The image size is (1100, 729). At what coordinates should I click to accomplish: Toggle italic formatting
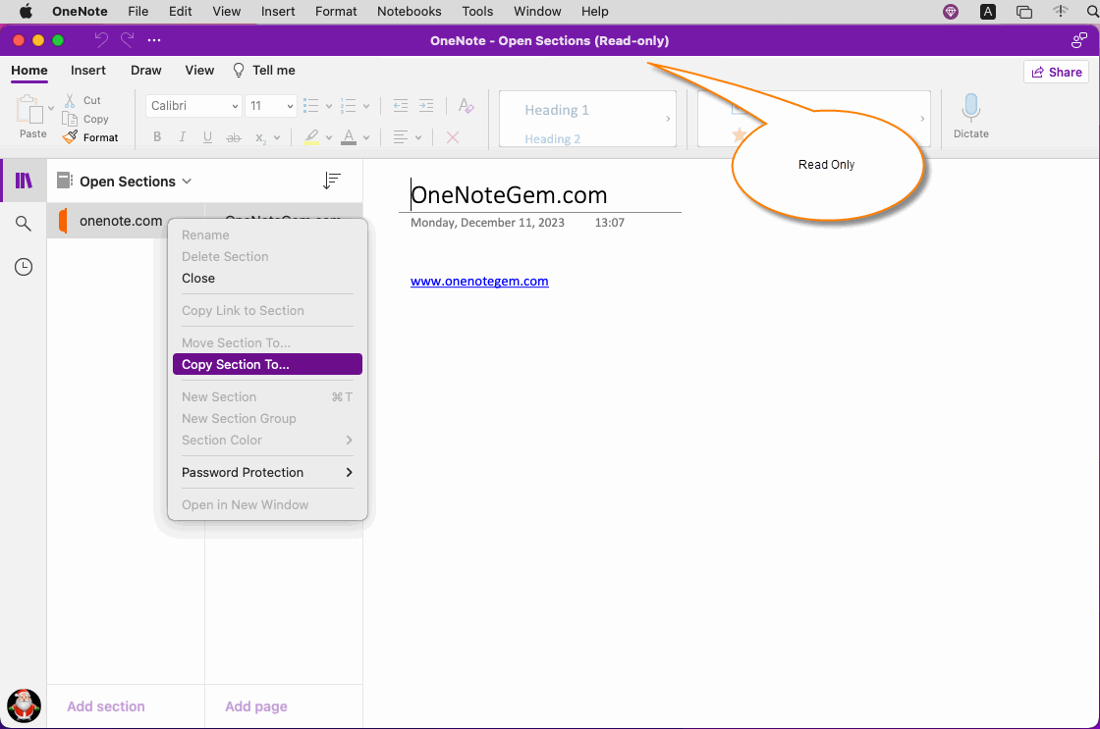tap(183, 137)
